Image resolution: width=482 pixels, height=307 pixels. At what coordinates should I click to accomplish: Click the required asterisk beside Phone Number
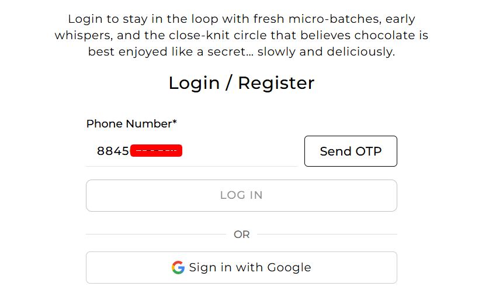(x=174, y=123)
